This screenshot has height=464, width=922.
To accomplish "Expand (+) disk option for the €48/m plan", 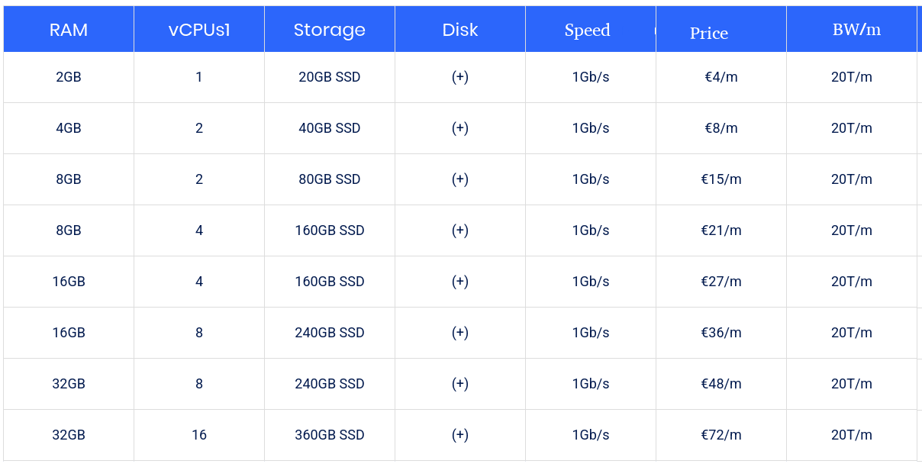I will click(x=459, y=384).
